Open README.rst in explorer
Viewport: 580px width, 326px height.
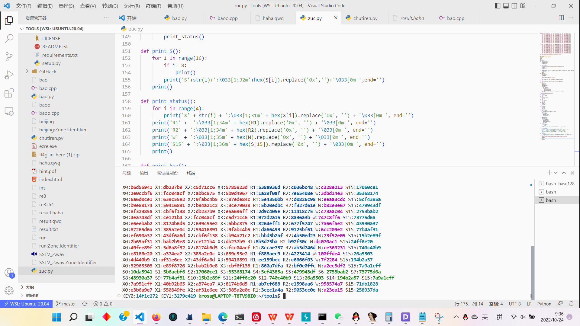(66, 46)
